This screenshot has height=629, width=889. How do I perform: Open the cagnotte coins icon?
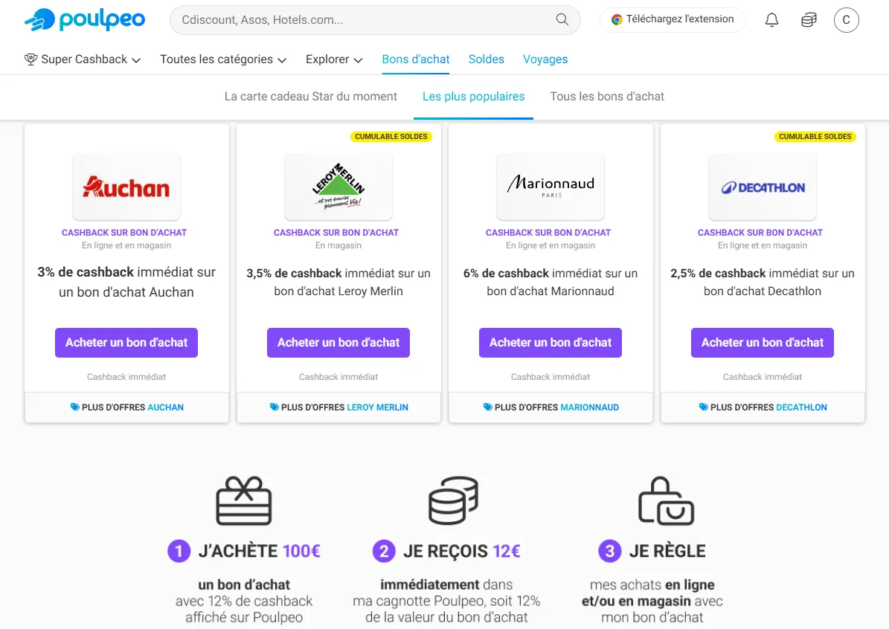coord(809,20)
